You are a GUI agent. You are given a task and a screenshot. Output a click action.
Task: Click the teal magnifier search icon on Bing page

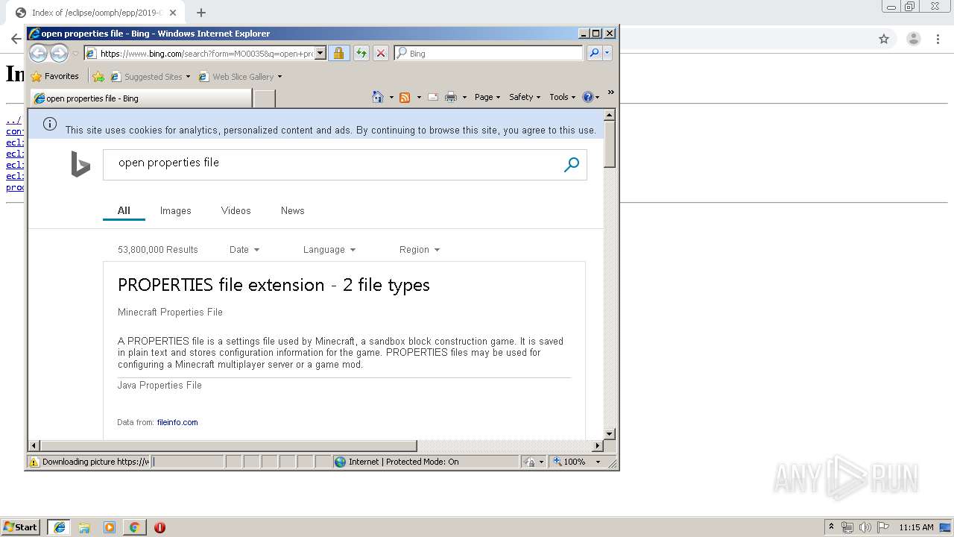tap(572, 165)
